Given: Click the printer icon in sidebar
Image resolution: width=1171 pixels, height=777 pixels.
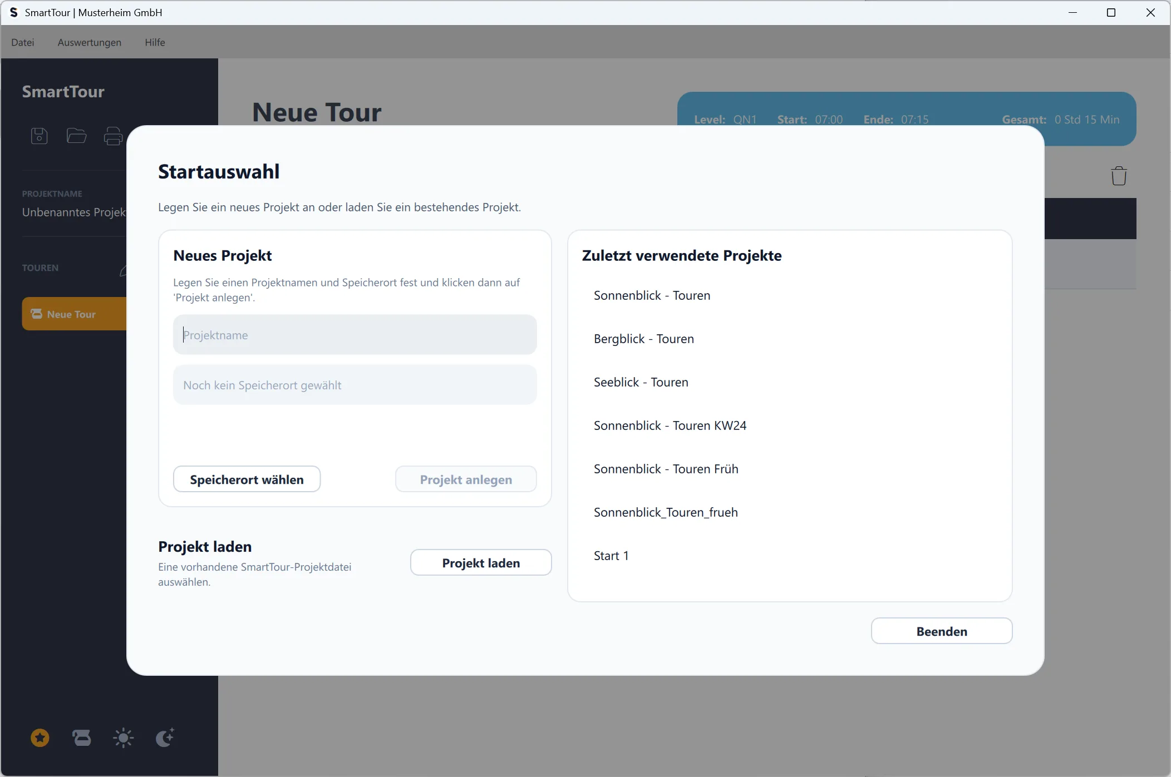Looking at the screenshot, I should (x=113, y=136).
